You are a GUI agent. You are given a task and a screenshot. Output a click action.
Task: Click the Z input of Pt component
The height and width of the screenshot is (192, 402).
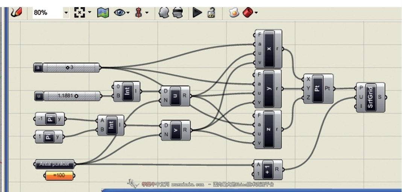tap(308, 98)
